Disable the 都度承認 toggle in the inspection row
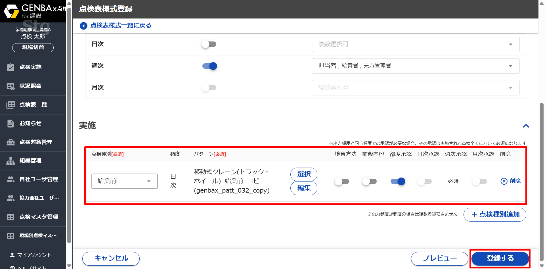Image resolution: width=545 pixels, height=269 pixels. 398,182
